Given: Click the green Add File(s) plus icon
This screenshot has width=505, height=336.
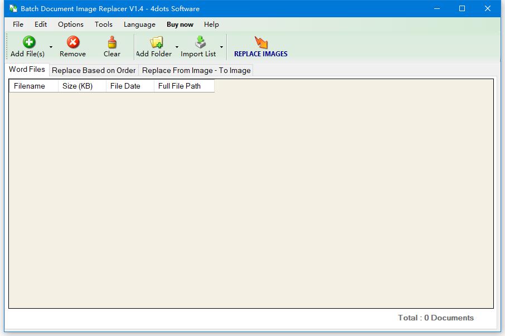Looking at the screenshot, I should tap(29, 42).
